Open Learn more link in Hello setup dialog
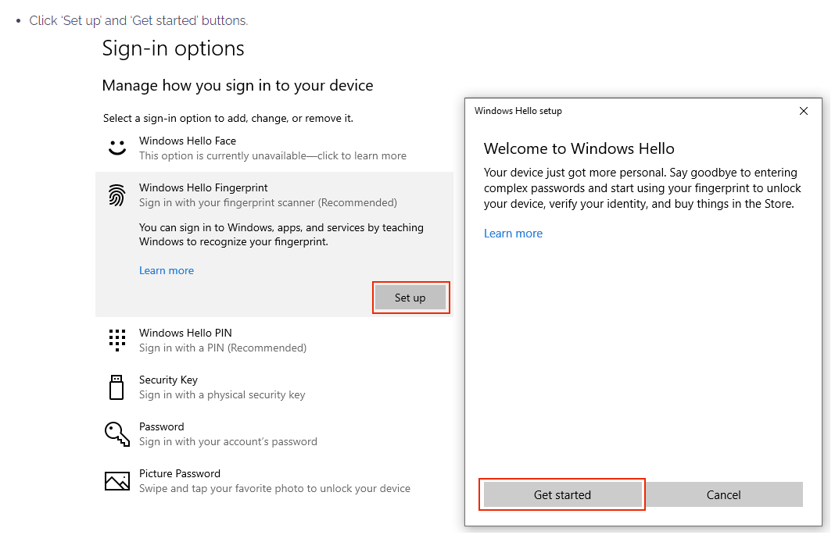 point(514,234)
